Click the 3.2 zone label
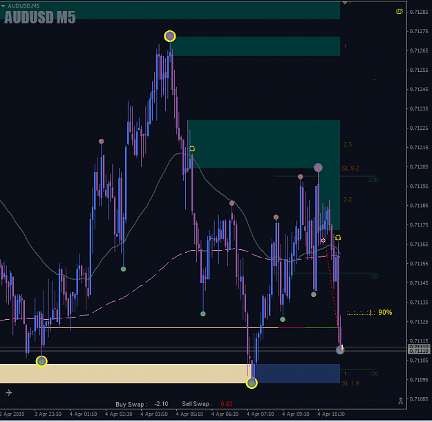The image size is (432, 422). click(348, 200)
